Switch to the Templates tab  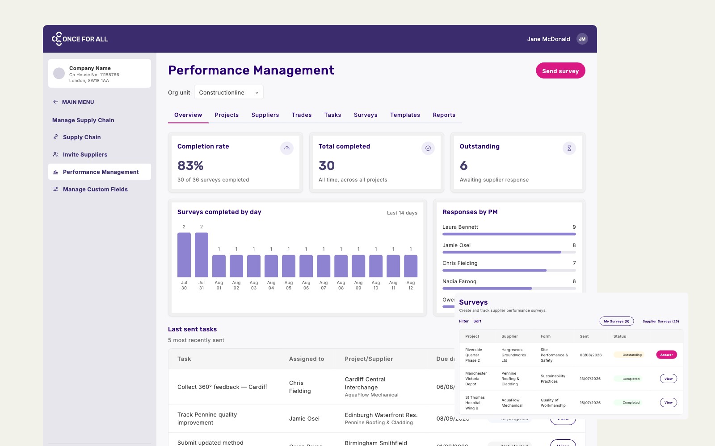pos(405,115)
